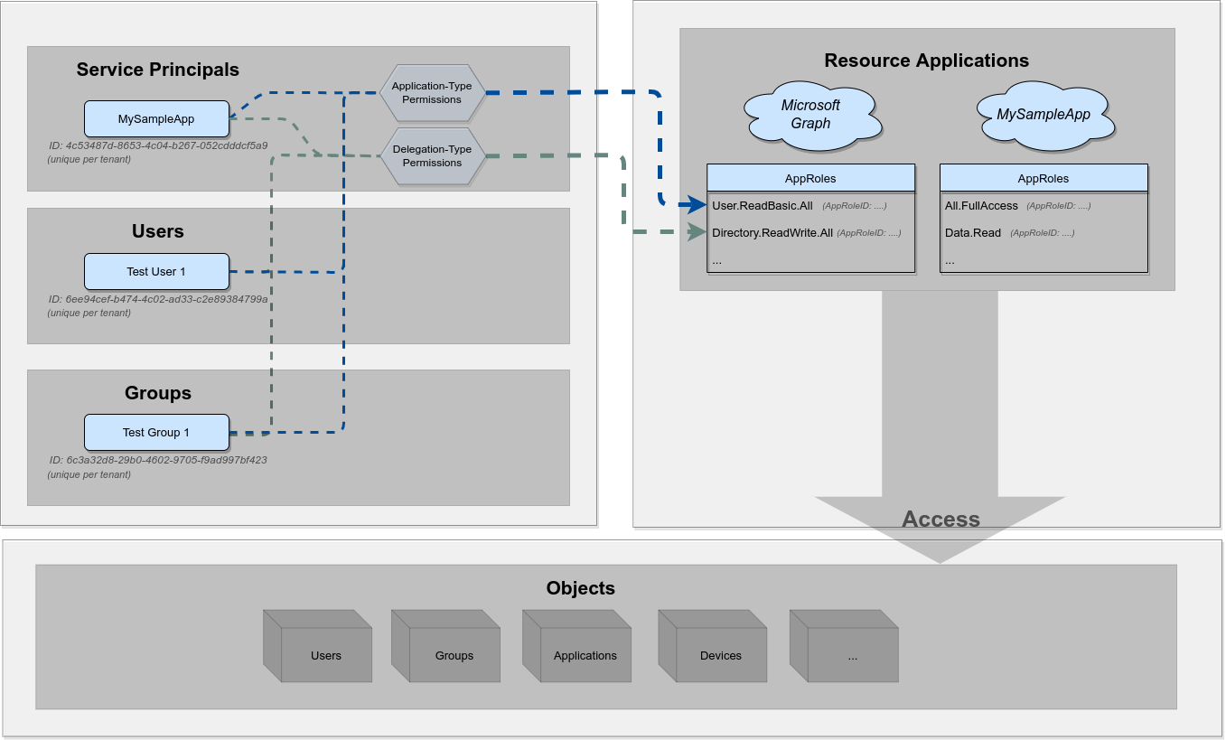Open the Service Principals section header
The height and width of the screenshot is (740, 1226).
click(x=157, y=70)
